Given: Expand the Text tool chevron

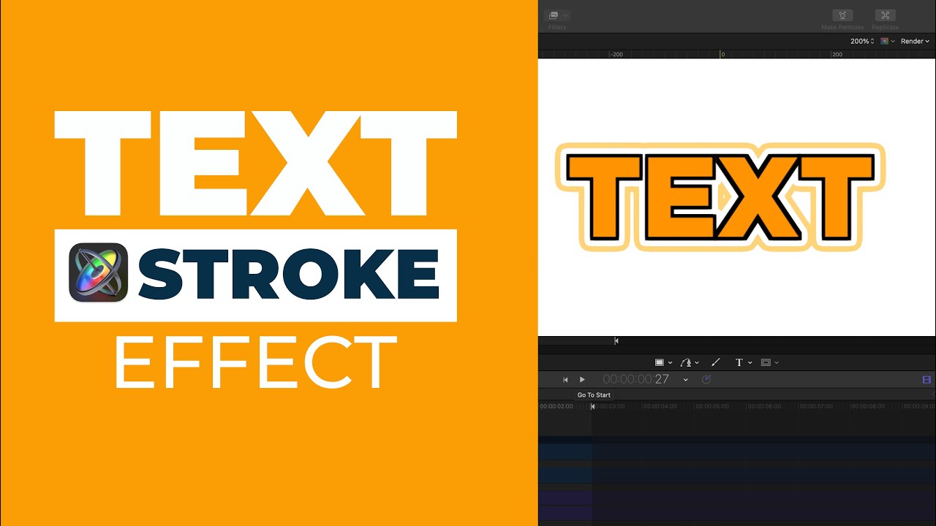Looking at the screenshot, I should pyautogui.click(x=750, y=363).
